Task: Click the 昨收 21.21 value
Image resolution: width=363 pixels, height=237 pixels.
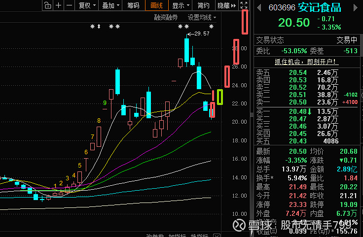Action: pyautogui.click(x=349, y=196)
